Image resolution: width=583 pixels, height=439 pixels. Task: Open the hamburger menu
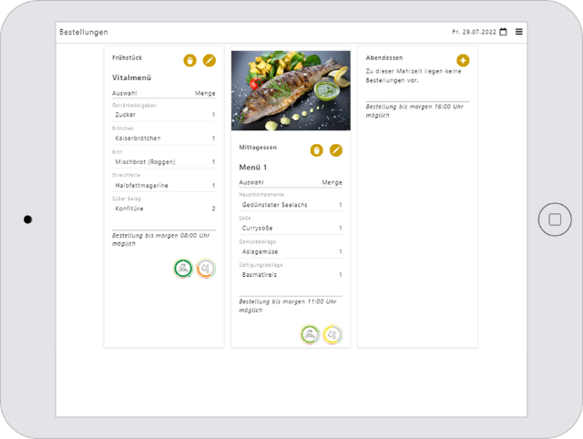(519, 32)
